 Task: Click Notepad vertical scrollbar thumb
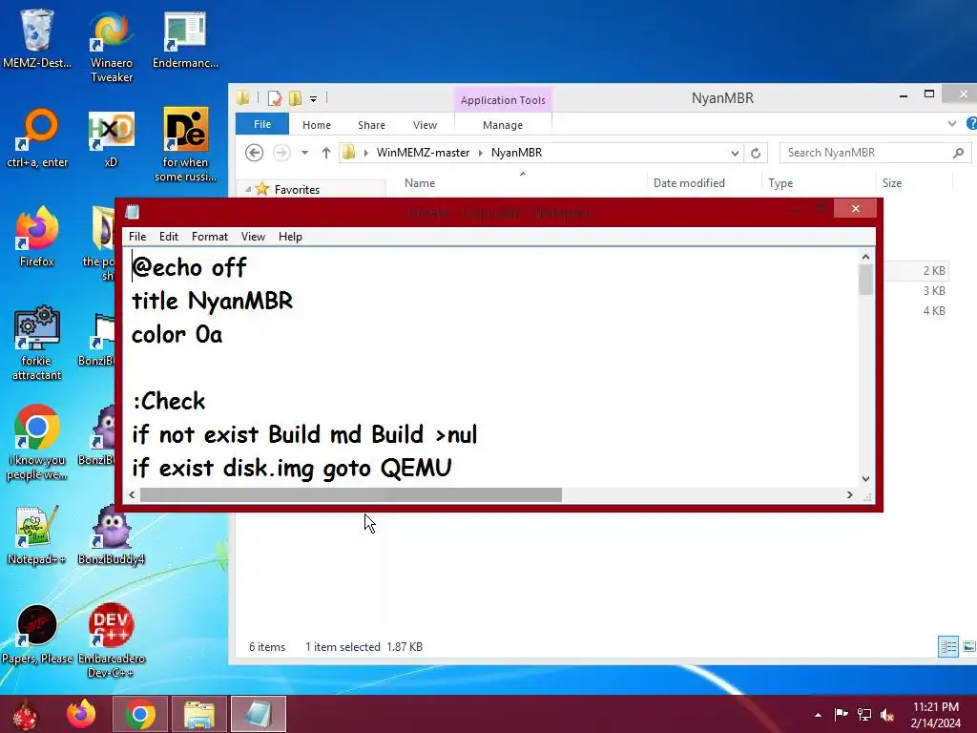tap(865, 280)
